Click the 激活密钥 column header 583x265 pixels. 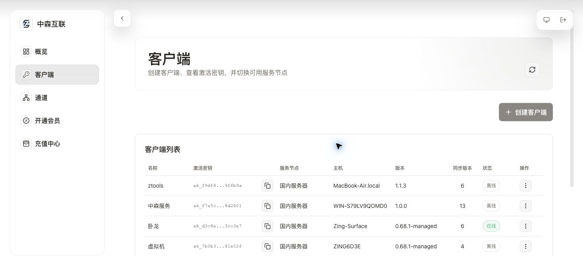[x=203, y=168]
